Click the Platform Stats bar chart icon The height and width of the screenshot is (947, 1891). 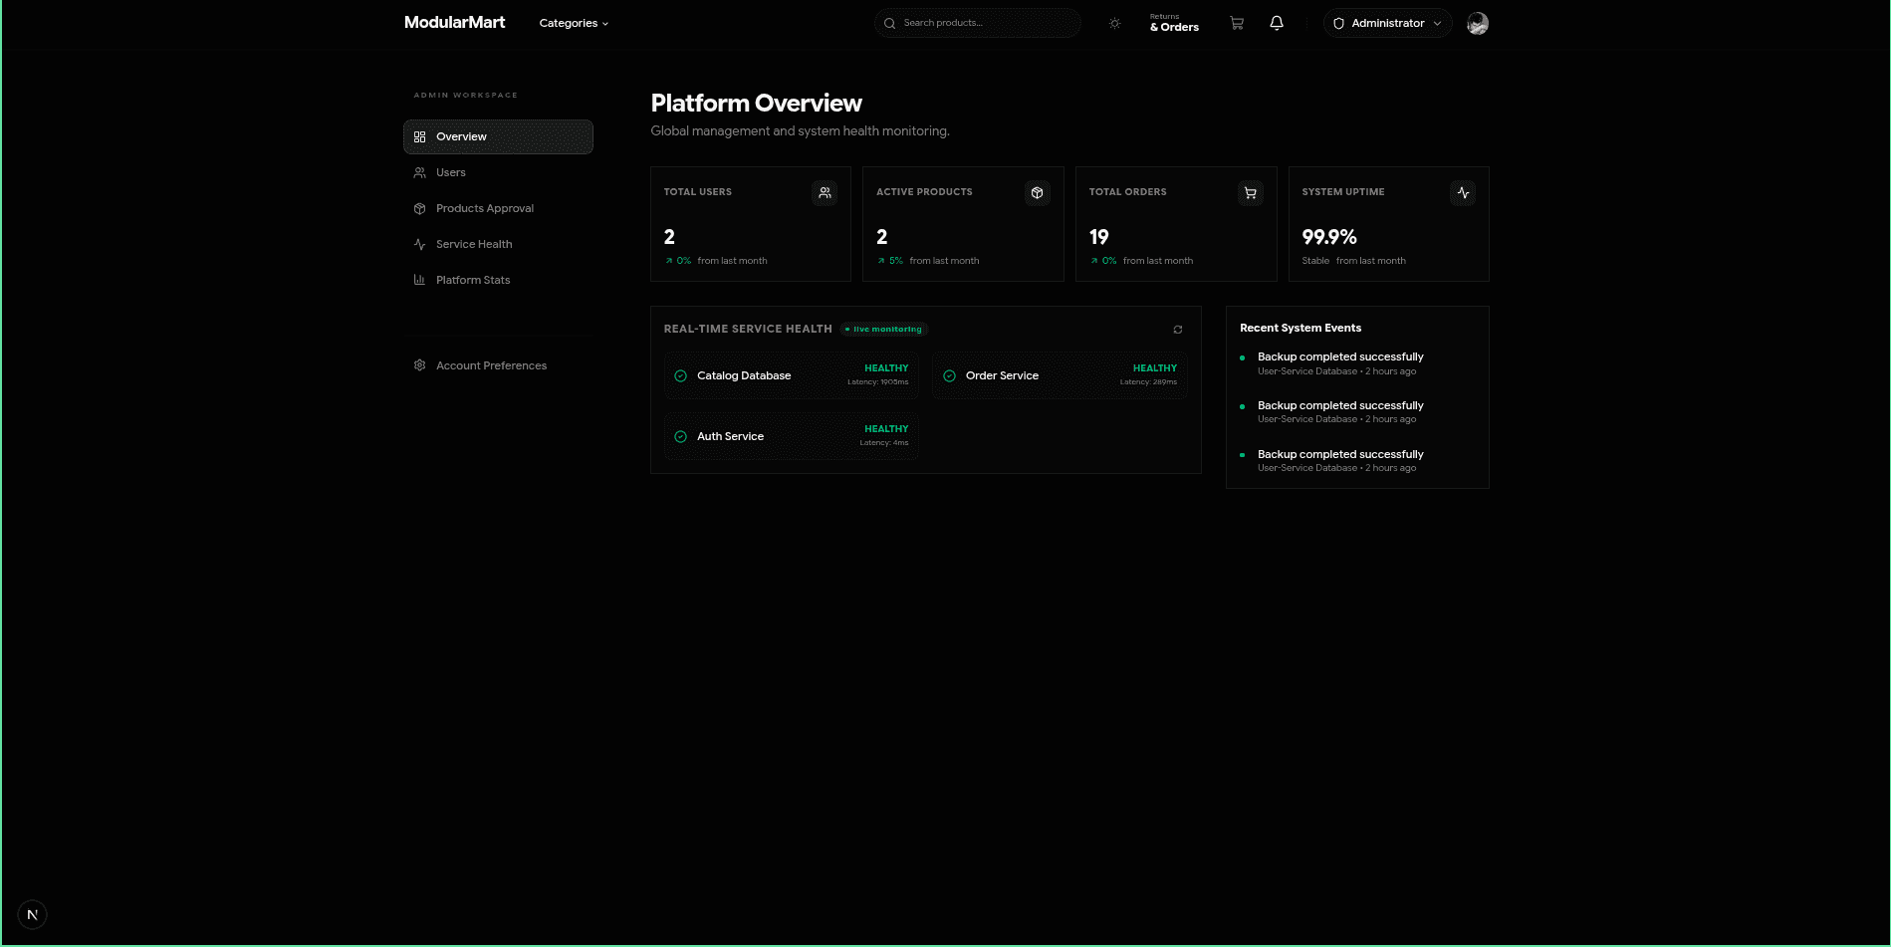coord(419,280)
